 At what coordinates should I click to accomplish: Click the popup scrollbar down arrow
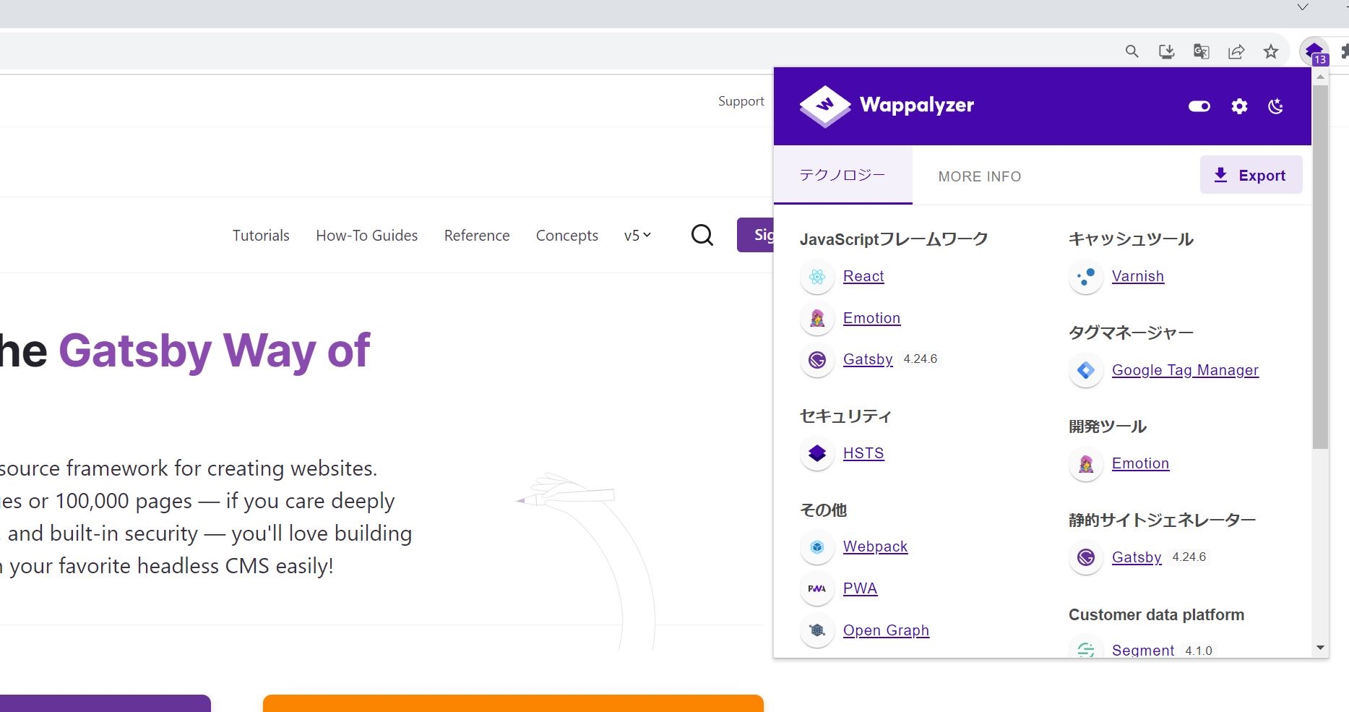pos(1320,648)
